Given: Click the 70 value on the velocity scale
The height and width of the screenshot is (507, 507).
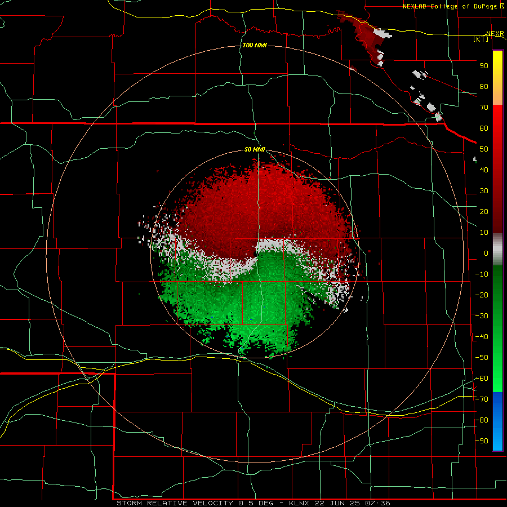Looking at the screenshot, I should pyautogui.click(x=484, y=108).
